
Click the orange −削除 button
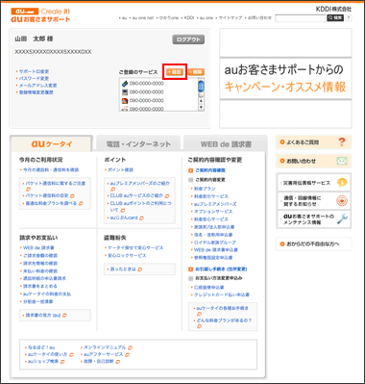(x=196, y=72)
